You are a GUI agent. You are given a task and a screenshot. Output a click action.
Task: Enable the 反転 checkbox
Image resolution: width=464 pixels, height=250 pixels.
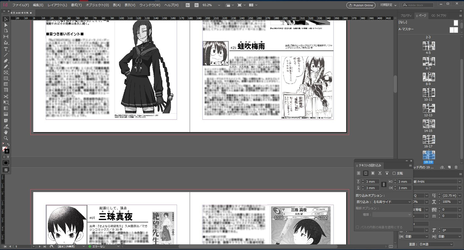click(394, 173)
